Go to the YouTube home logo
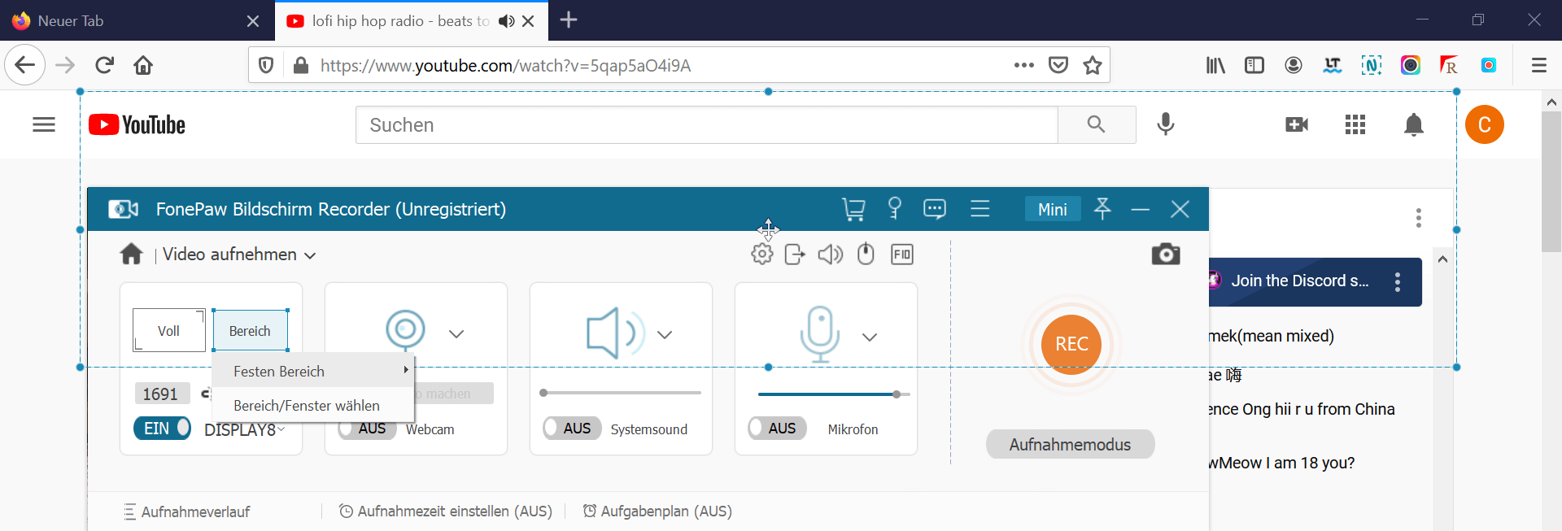This screenshot has height=531, width=1562. 137,124
